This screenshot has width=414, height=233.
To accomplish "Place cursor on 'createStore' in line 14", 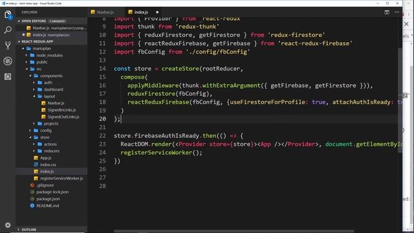I will pyautogui.click(x=180, y=69).
